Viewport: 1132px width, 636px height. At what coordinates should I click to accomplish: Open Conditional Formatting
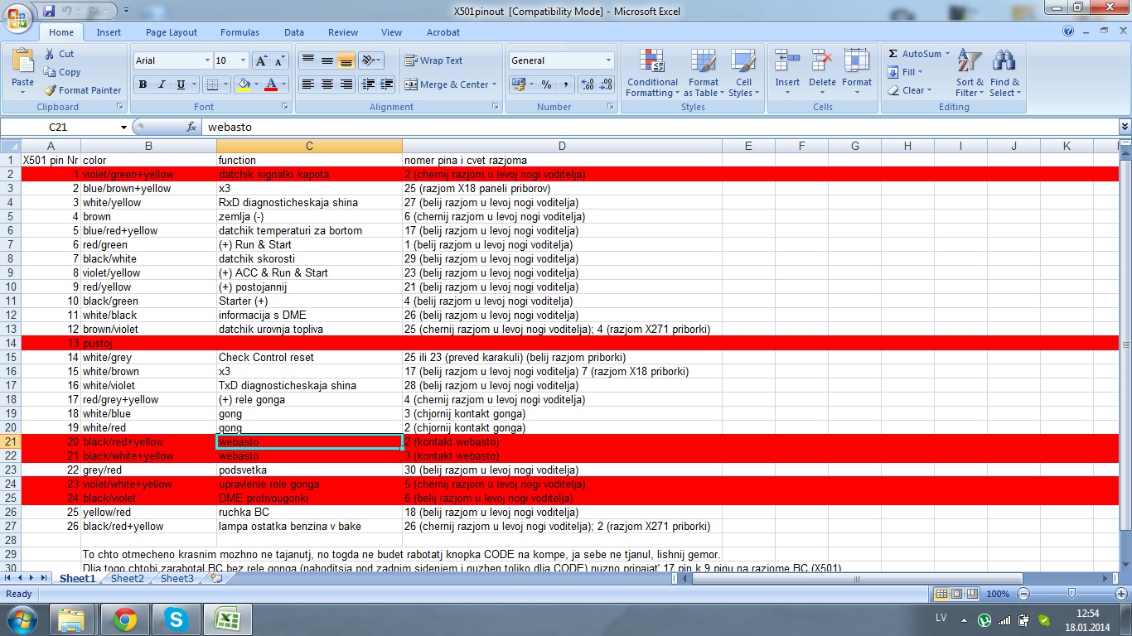click(x=652, y=73)
